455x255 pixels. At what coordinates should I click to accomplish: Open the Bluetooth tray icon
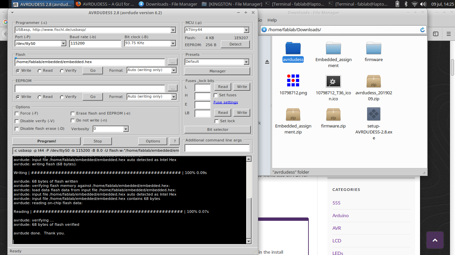406,4
